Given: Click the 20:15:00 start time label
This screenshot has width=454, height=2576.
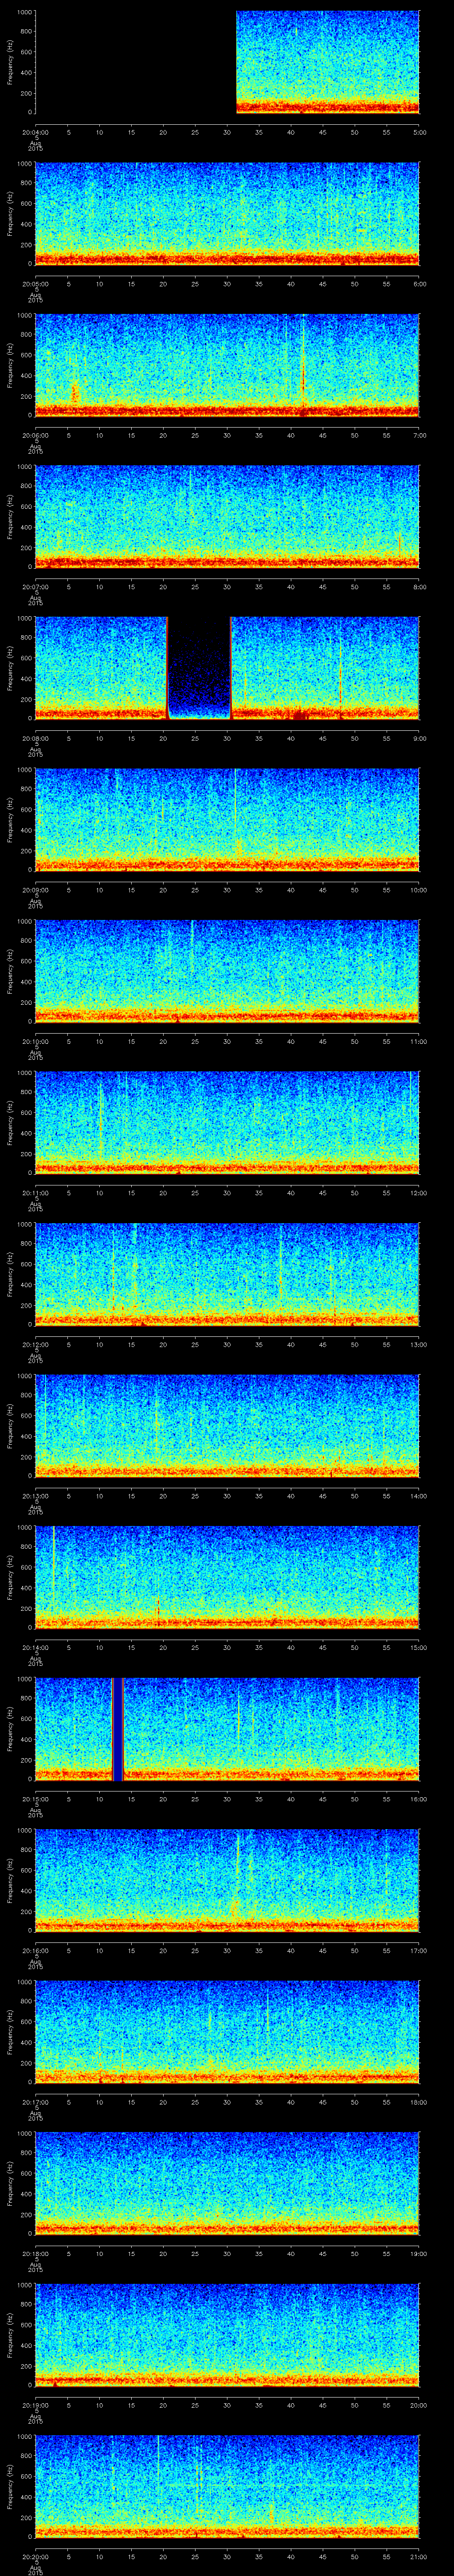Looking at the screenshot, I should click(x=35, y=1798).
